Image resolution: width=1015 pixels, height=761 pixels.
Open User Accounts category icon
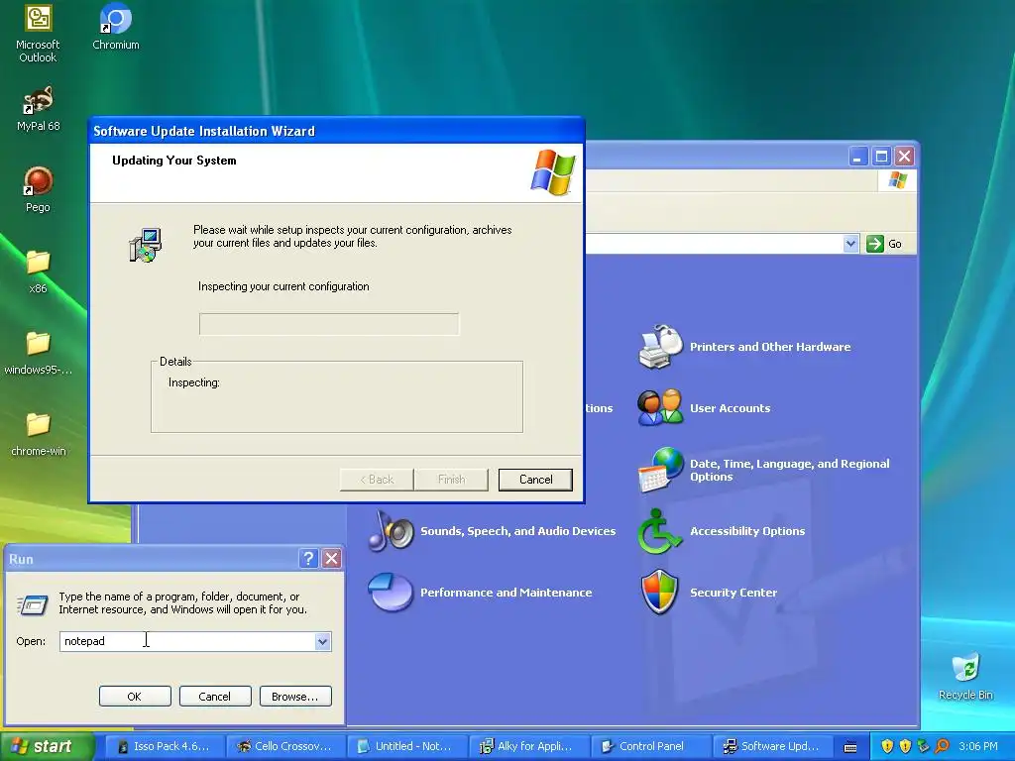tap(659, 407)
